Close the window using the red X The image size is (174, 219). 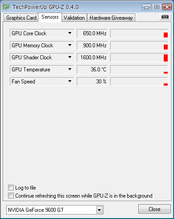click(x=167, y=7)
